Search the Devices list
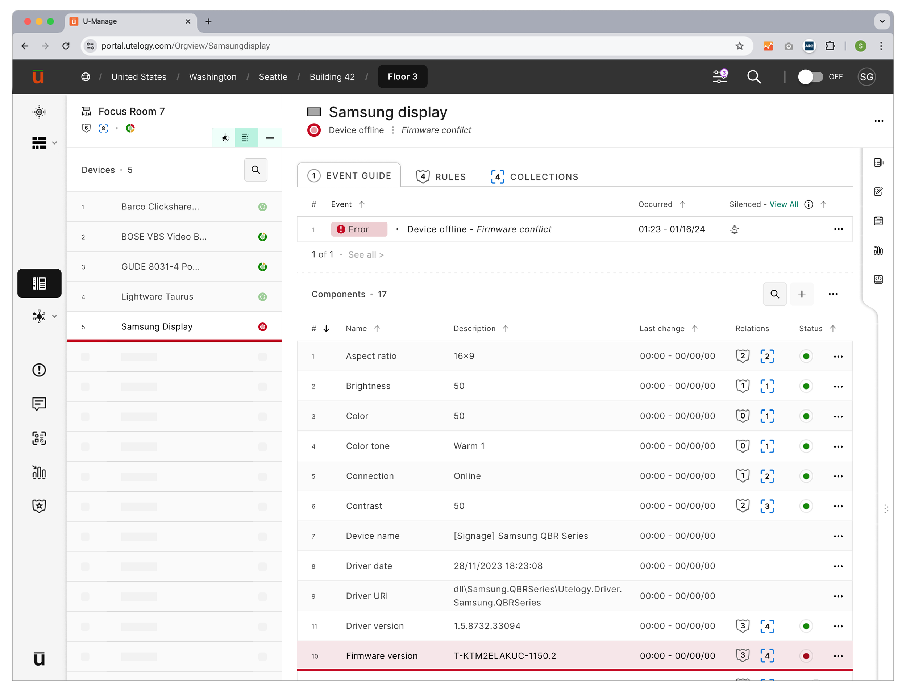 coord(256,170)
